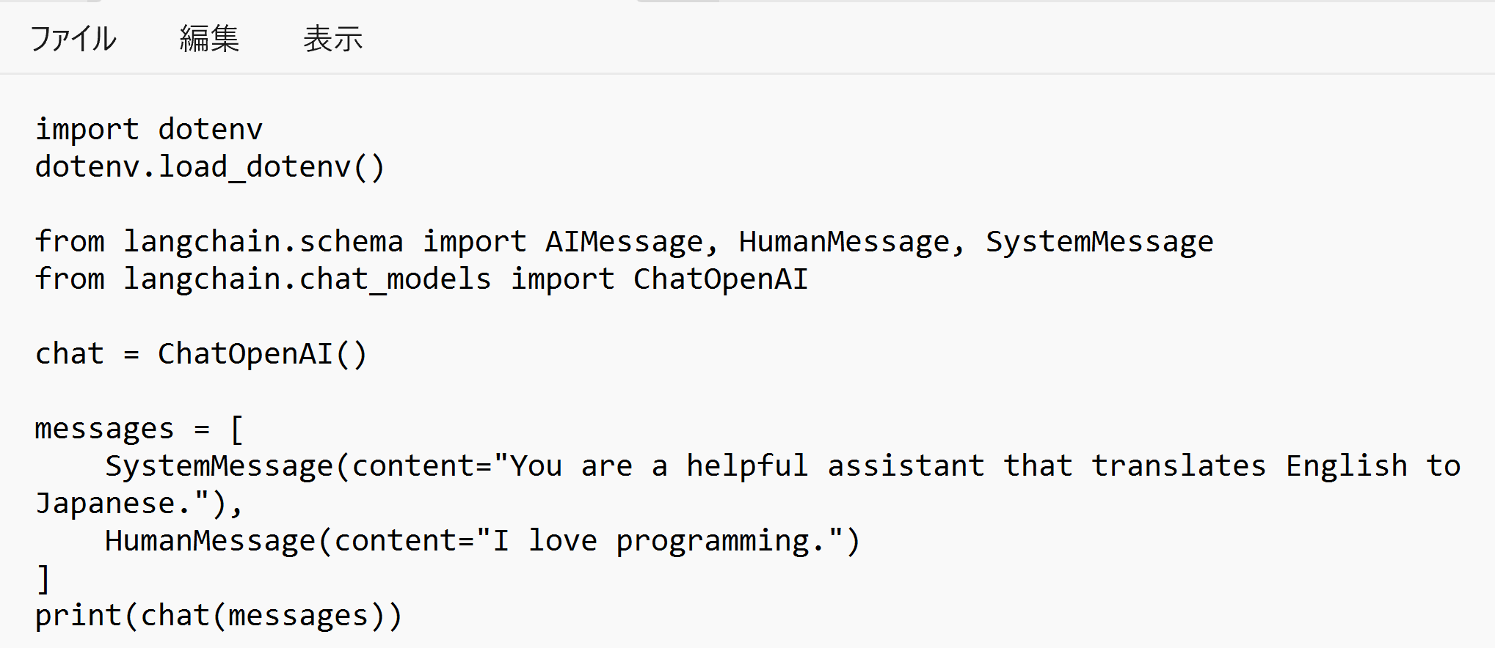Click the "dotenv.load_dotenv()" line of code
1495x648 pixels.
point(209,167)
